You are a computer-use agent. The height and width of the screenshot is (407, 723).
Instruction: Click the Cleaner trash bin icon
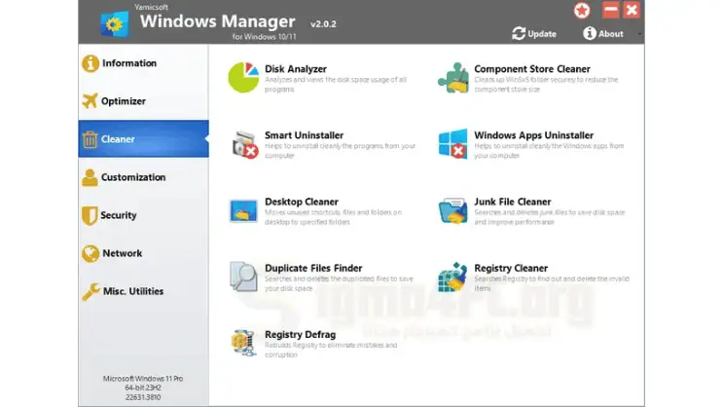[x=90, y=139]
